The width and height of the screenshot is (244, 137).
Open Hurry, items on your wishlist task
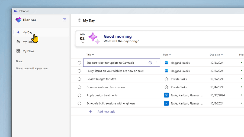[x=115, y=71]
